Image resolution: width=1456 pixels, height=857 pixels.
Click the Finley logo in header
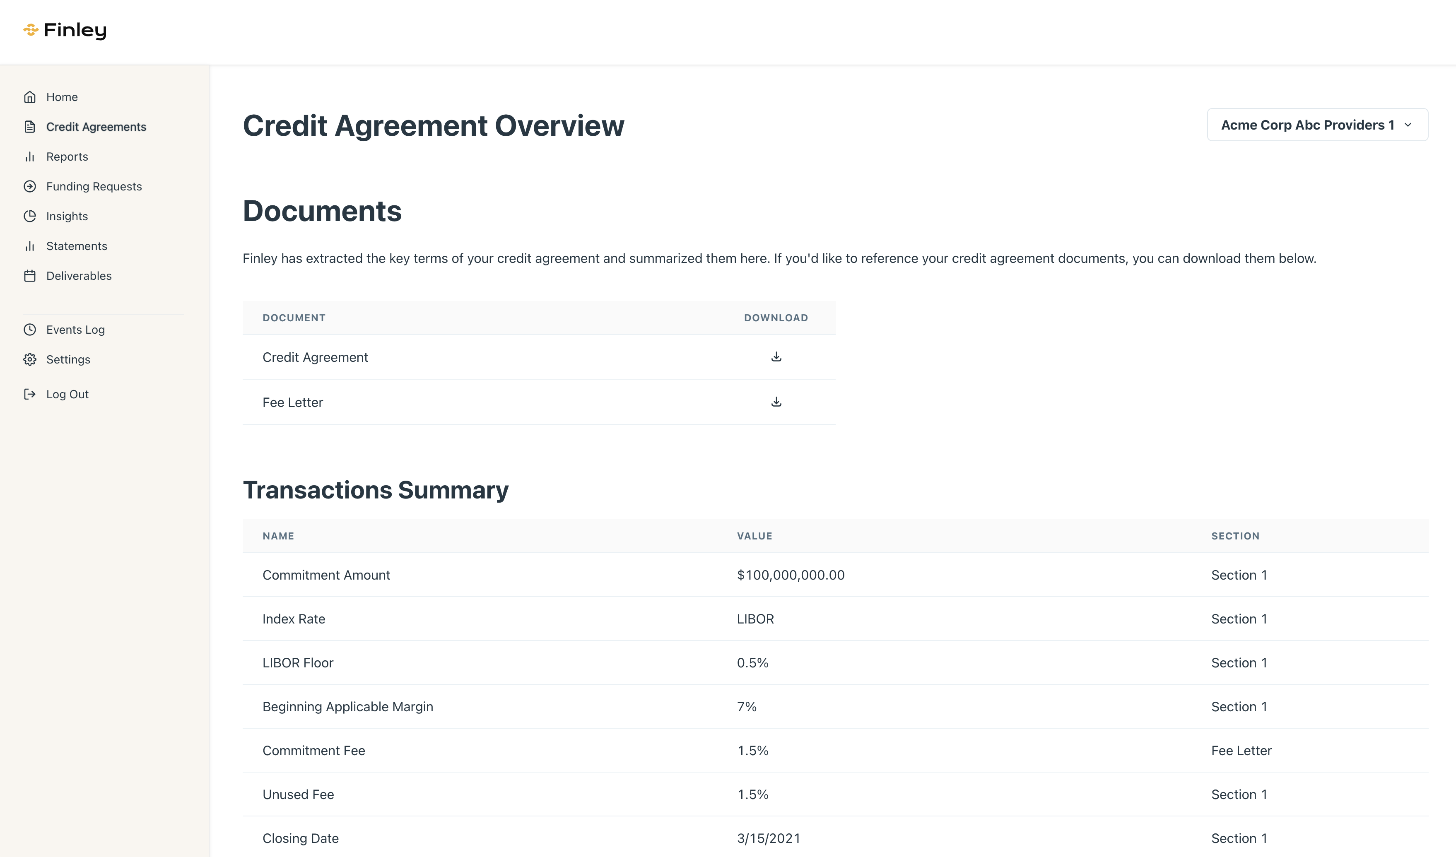tap(65, 30)
